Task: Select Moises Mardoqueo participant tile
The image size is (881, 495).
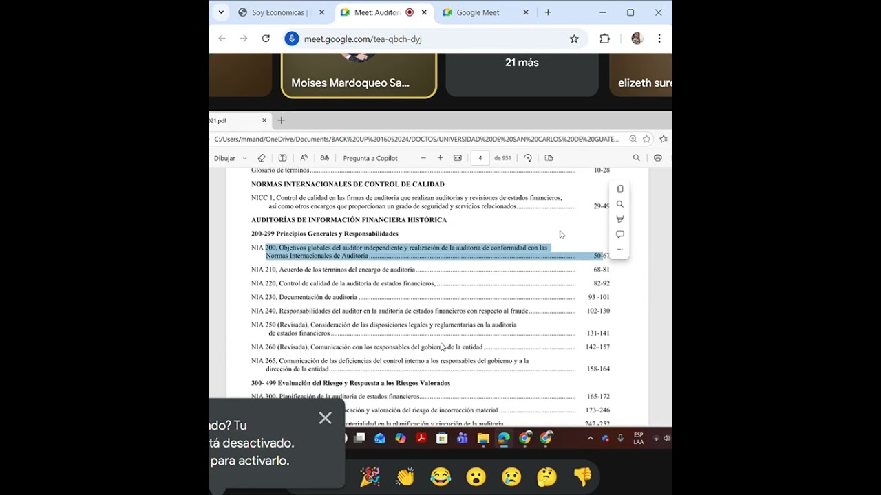Action: pyautogui.click(x=359, y=75)
